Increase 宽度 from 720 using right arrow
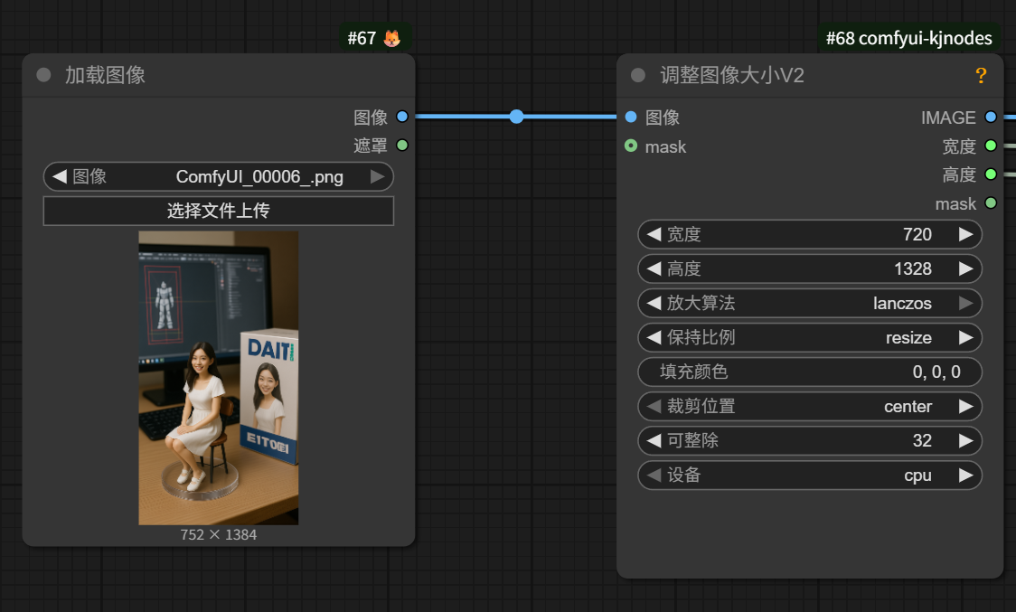The height and width of the screenshot is (612, 1016). click(967, 234)
